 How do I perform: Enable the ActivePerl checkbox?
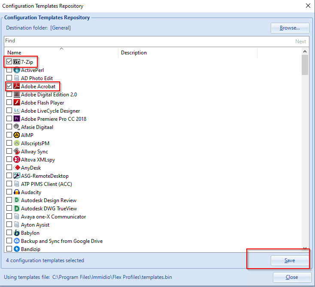(x=9, y=70)
